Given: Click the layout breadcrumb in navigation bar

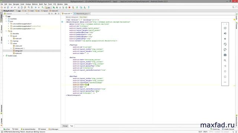Looking at the screenshot, I should (x=45, y=11).
